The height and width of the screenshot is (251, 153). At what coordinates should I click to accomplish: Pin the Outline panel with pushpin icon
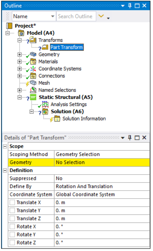(x=130, y=6)
